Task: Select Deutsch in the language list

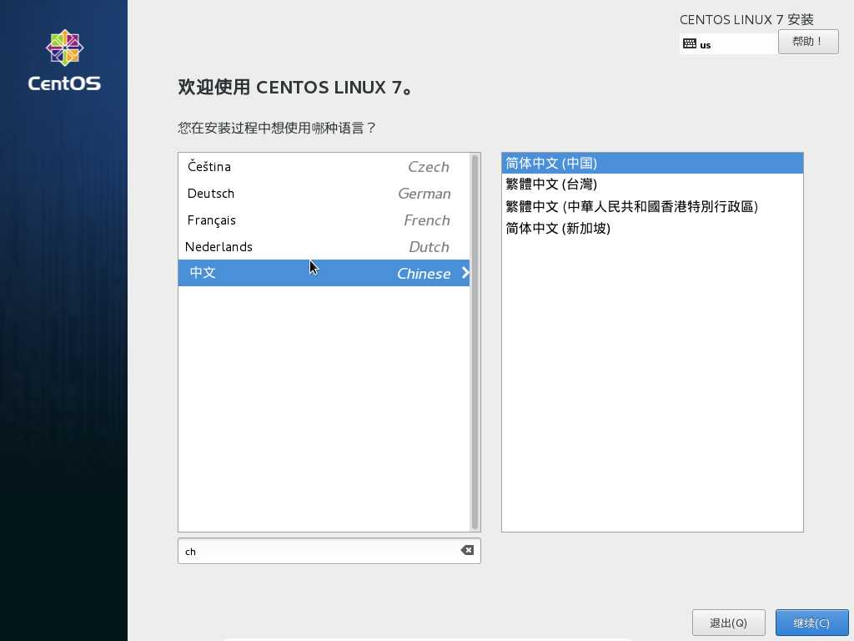Action: click(324, 193)
